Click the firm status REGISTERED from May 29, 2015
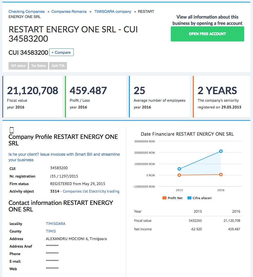The image size is (253, 277). click(78, 184)
